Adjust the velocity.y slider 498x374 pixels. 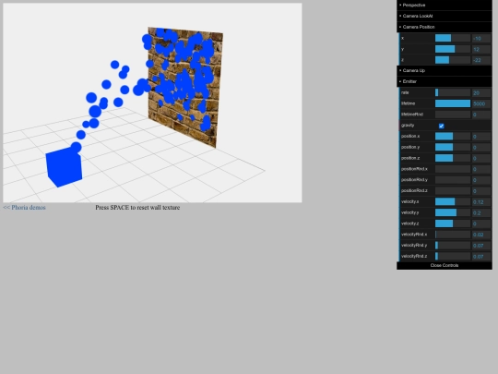pyautogui.click(x=453, y=212)
